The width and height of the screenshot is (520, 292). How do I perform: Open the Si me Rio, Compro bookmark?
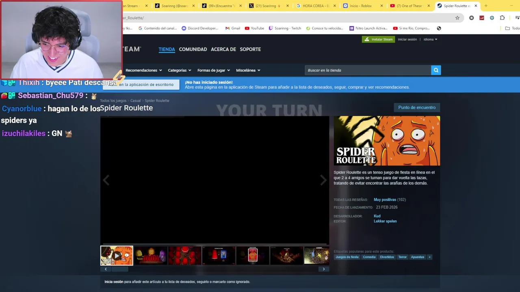pyautogui.click(x=411, y=28)
